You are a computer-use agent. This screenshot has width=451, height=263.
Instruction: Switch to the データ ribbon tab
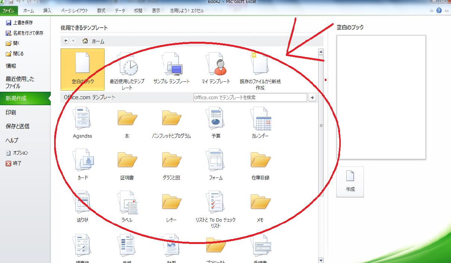click(x=120, y=11)
